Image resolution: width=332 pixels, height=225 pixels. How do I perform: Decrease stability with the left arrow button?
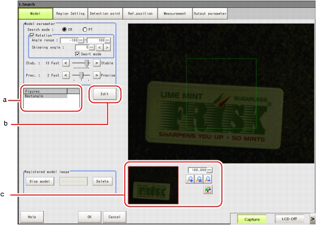tap(66, 63)
